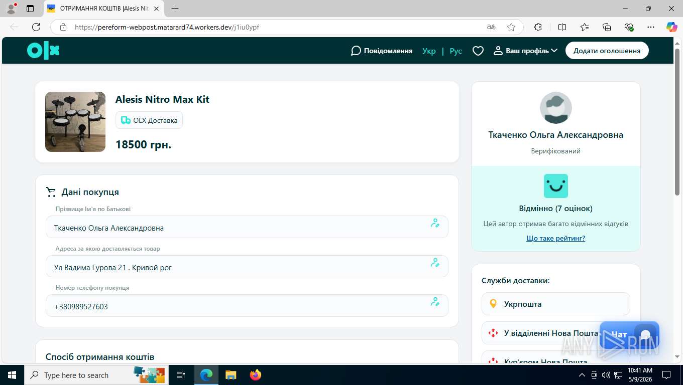Open tab actions menu icon

point(30,9)
